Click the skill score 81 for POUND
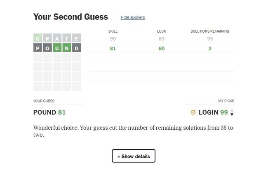 (x=113, y=48)
